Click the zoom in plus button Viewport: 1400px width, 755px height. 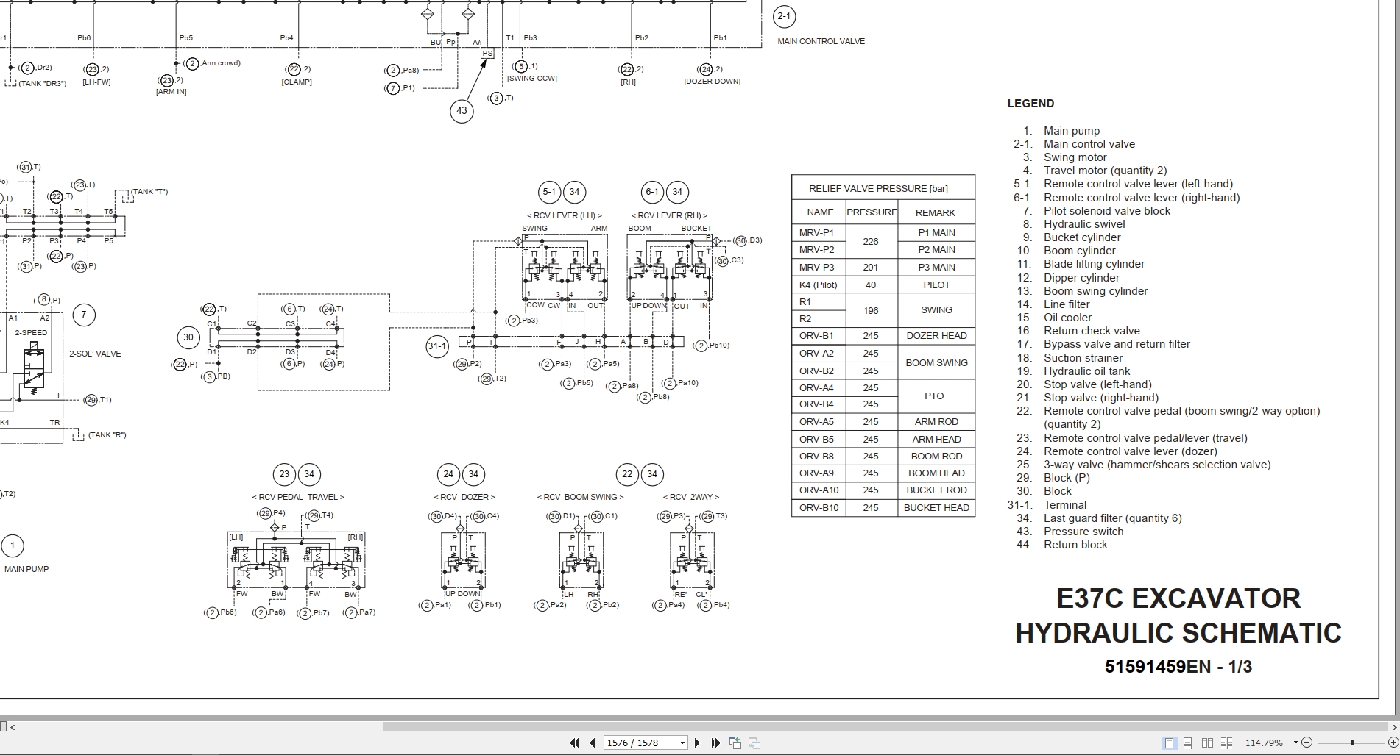[1393, 743]
